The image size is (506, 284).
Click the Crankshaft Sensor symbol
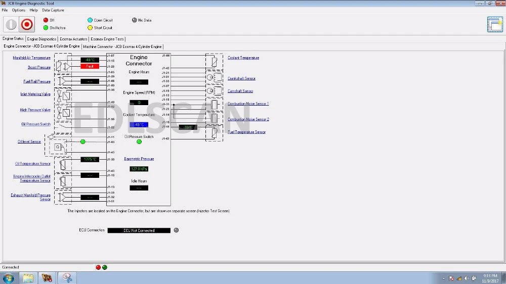point(214,77)
